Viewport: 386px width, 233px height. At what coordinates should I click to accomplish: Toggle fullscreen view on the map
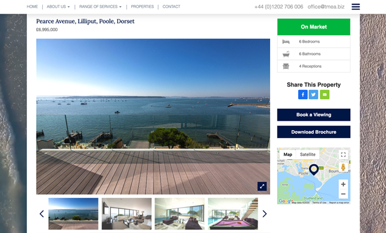pyautogui.click(x=343, y=154)
